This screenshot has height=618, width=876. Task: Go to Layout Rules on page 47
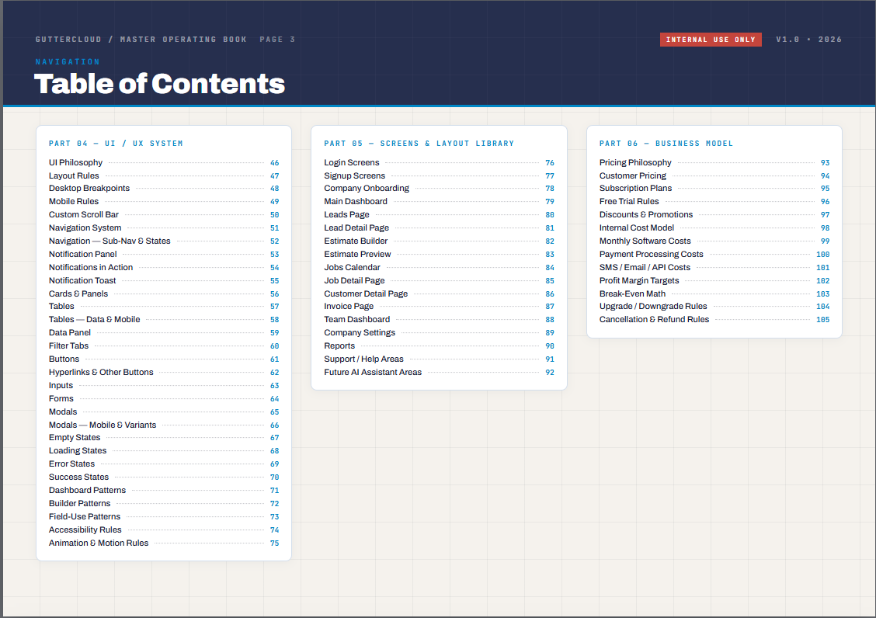point(164,175)
